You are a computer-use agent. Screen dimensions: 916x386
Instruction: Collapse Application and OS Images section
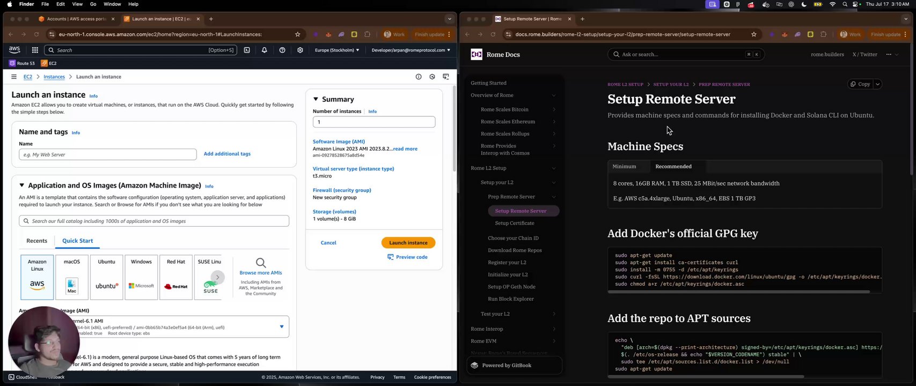coord(22,185)
